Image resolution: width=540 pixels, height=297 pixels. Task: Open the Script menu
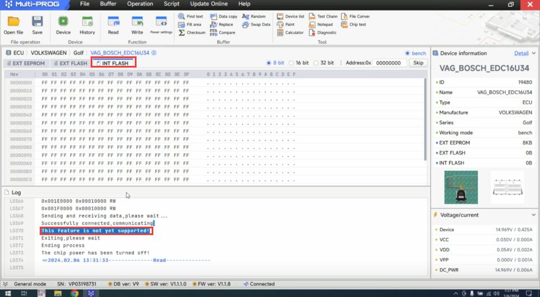point(171,4)
